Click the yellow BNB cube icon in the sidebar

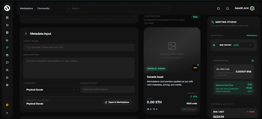click(x=7, y=105)
